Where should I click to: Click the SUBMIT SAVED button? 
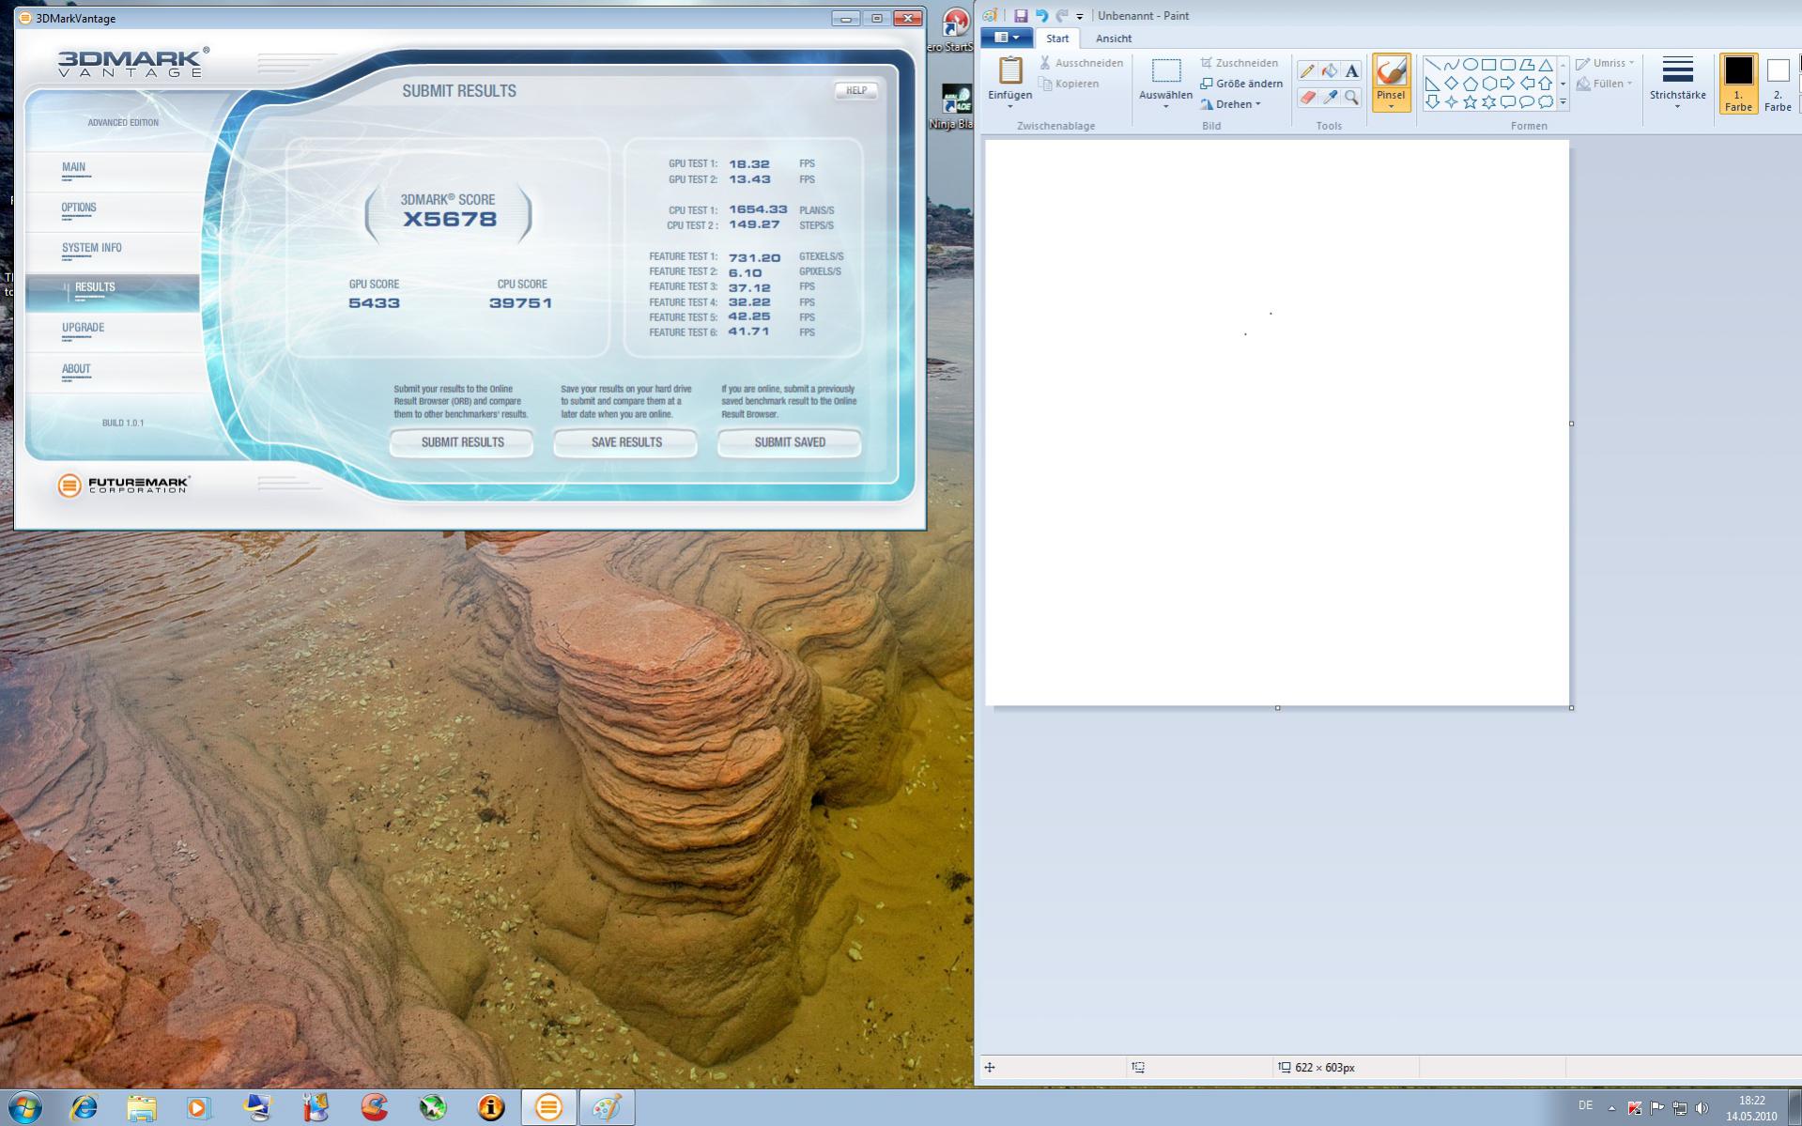click(x=790, y=442)
